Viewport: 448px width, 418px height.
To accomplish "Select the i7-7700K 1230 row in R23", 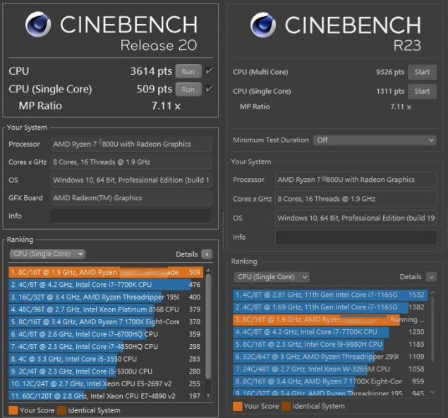I will (x=330, y=332).
